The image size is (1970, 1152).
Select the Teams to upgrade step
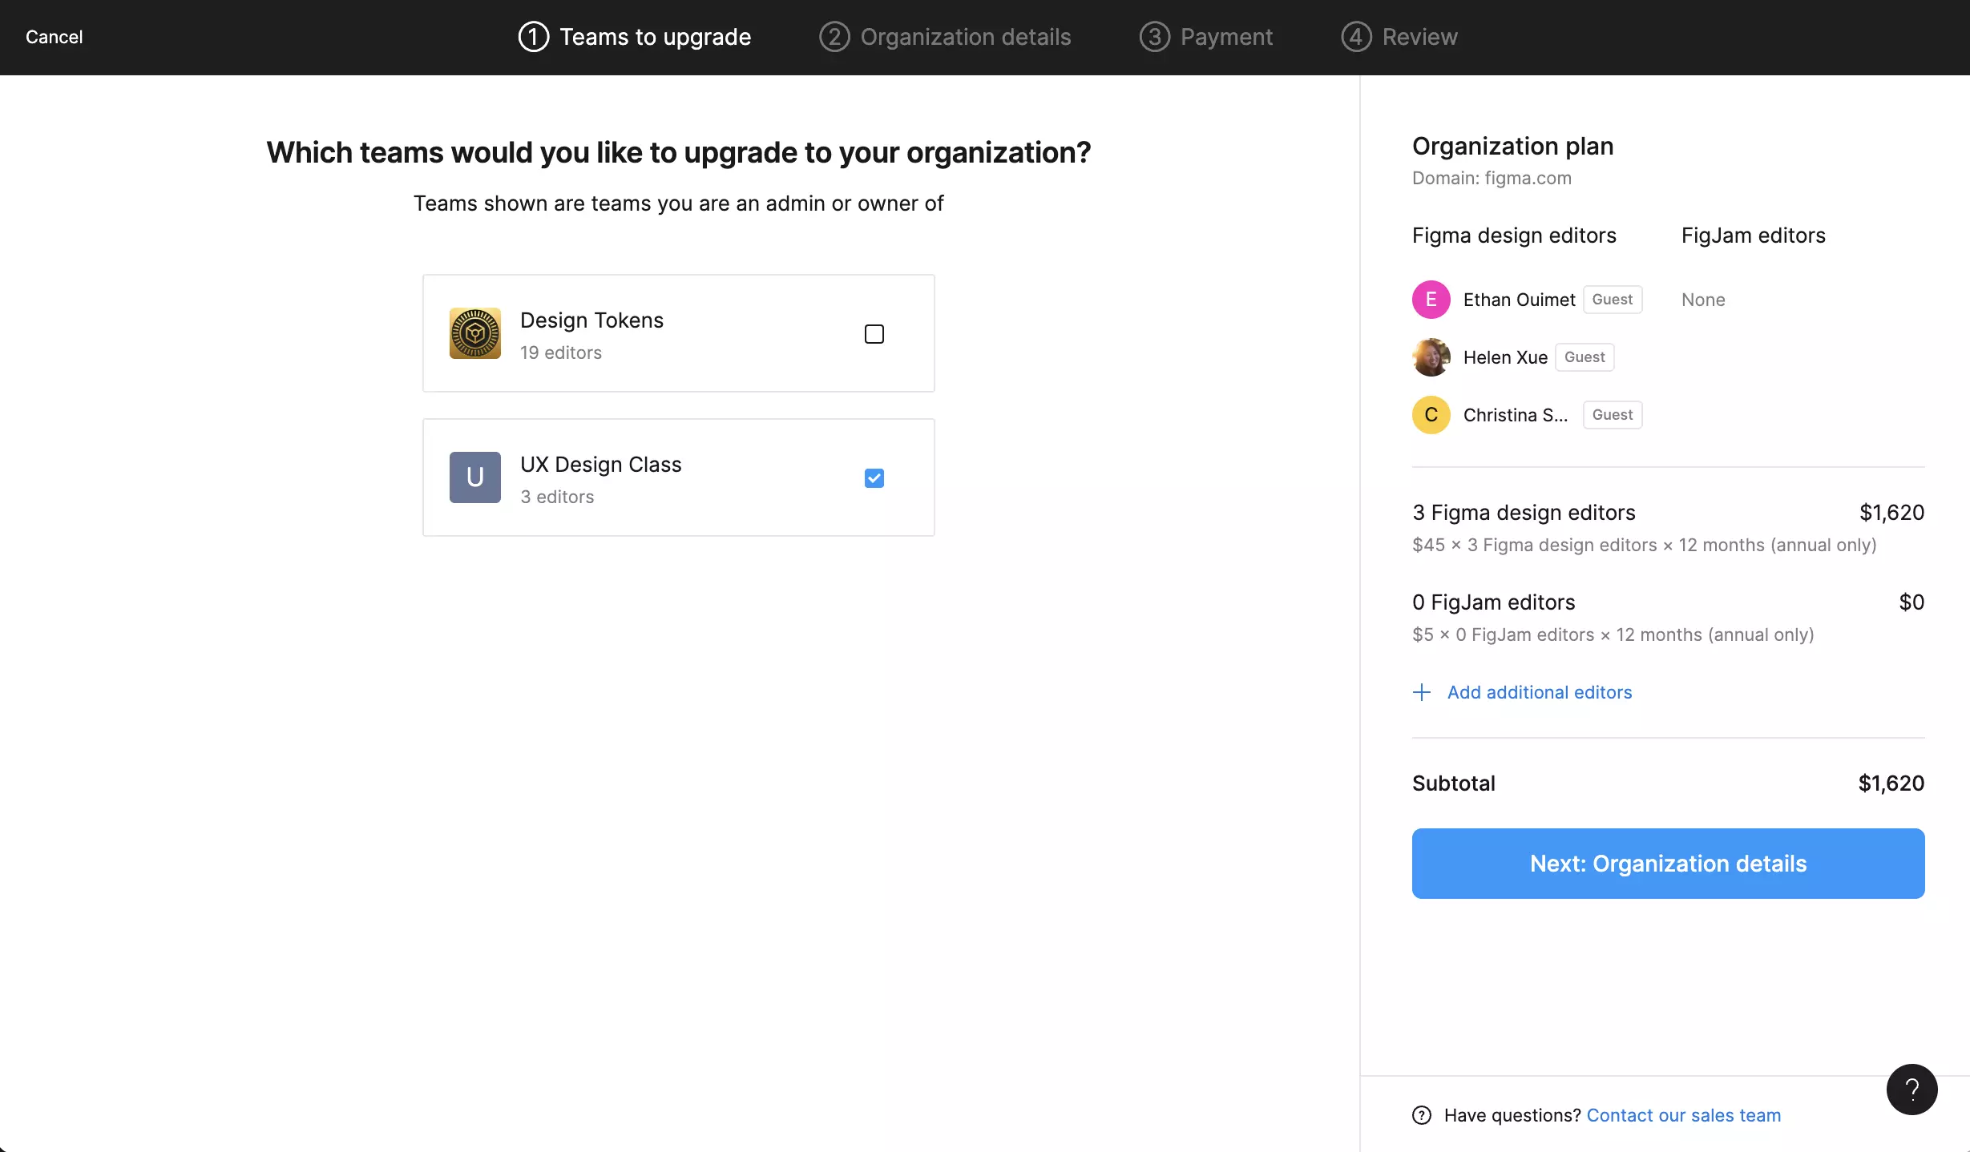tap(655, 37)
